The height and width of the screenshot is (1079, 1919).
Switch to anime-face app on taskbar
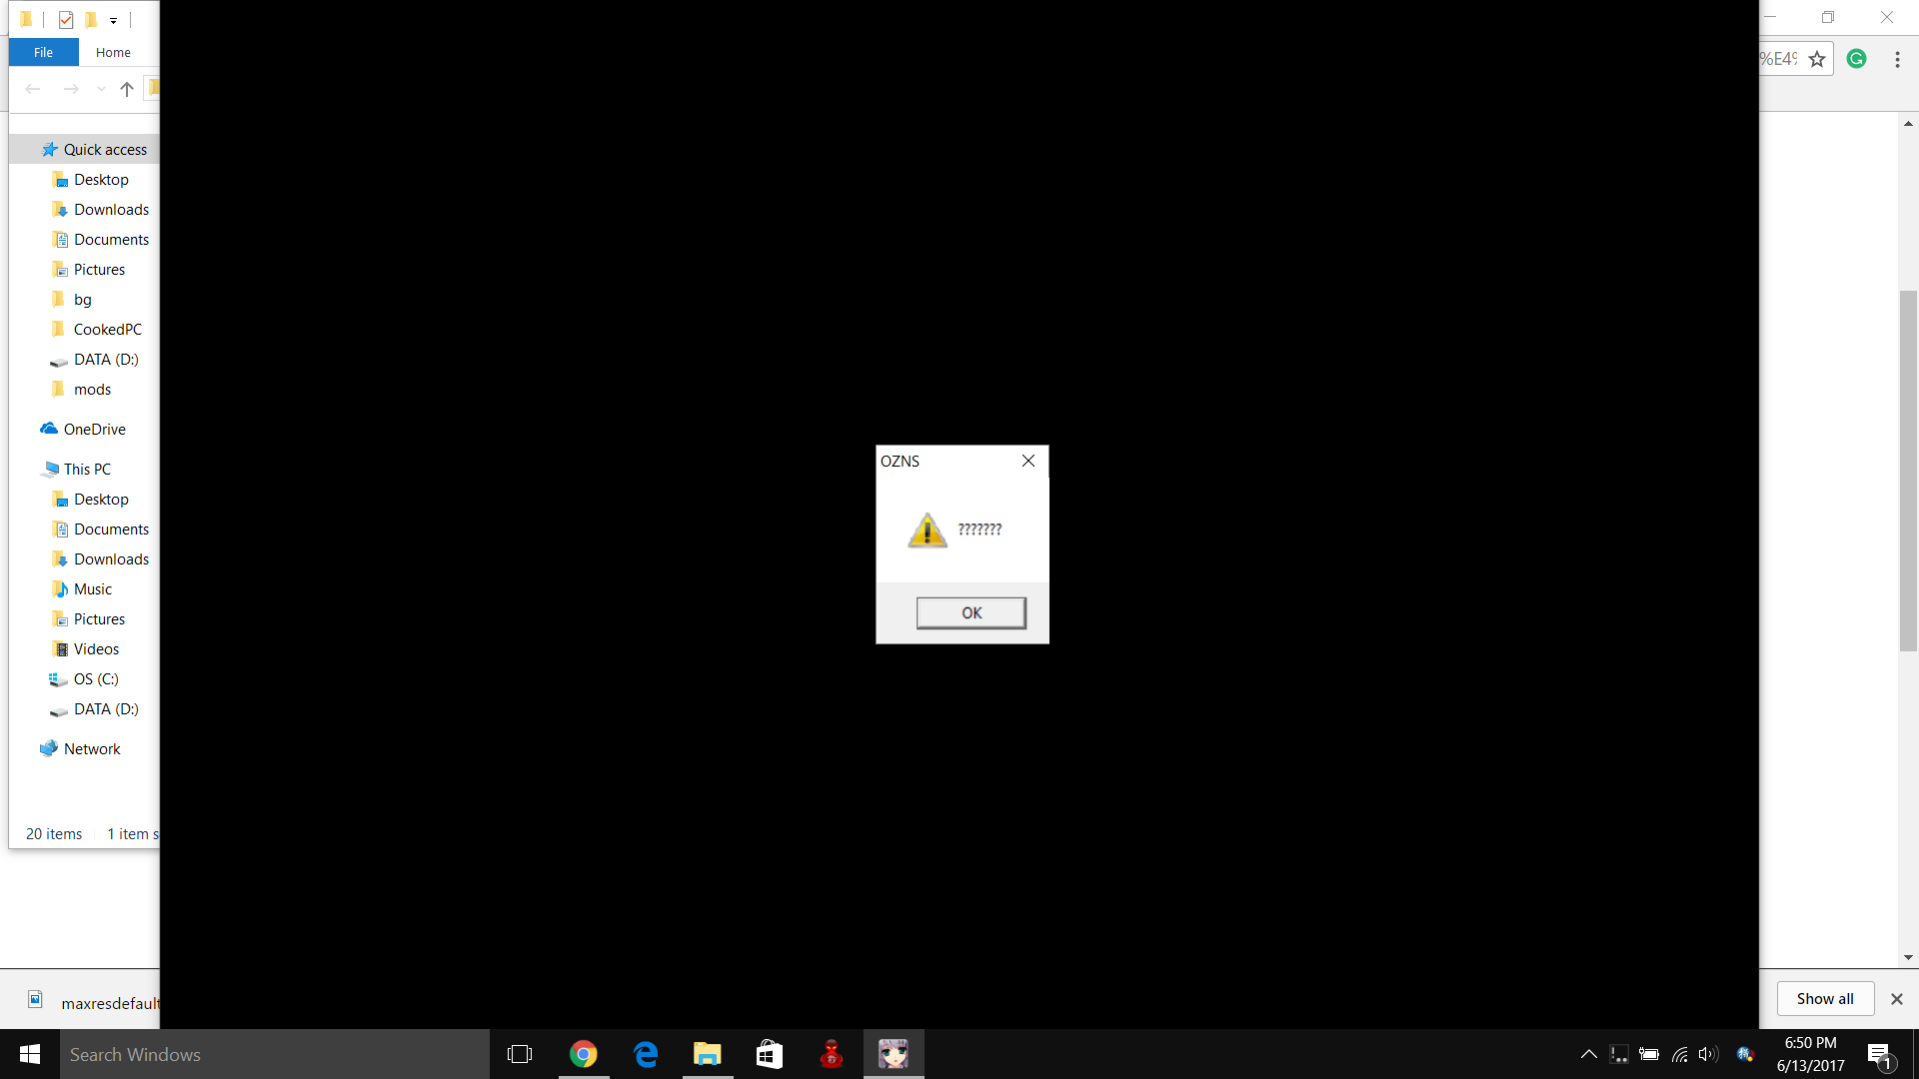894,1054
